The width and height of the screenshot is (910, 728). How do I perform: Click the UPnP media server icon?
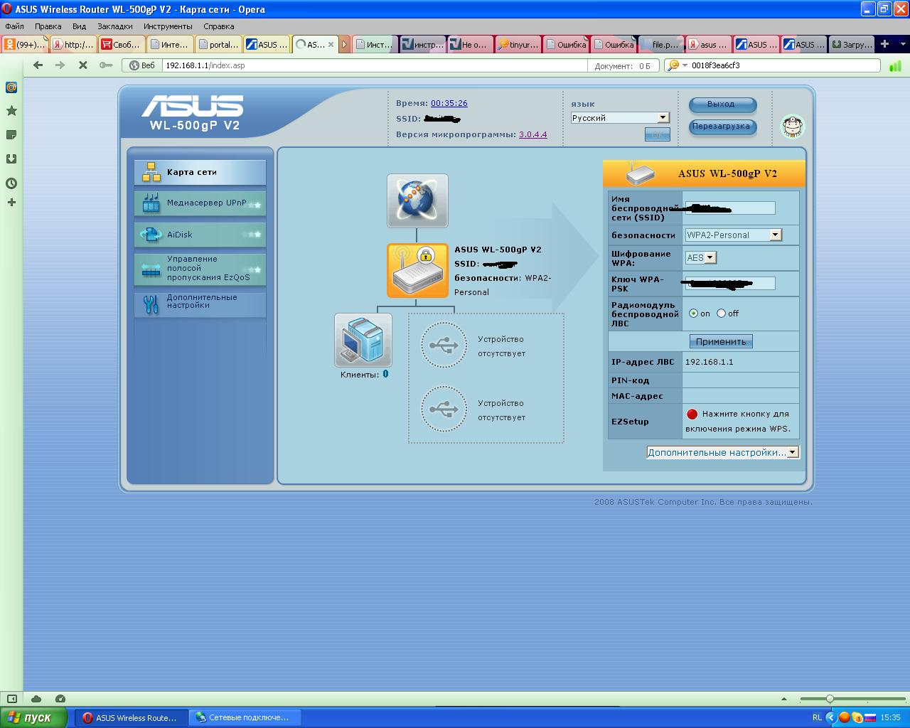coord(151,203)
